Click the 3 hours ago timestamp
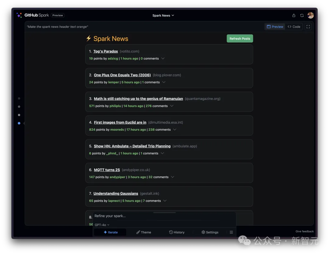The width and height of the screenshot is (329, 254). (x=137, y=177)
